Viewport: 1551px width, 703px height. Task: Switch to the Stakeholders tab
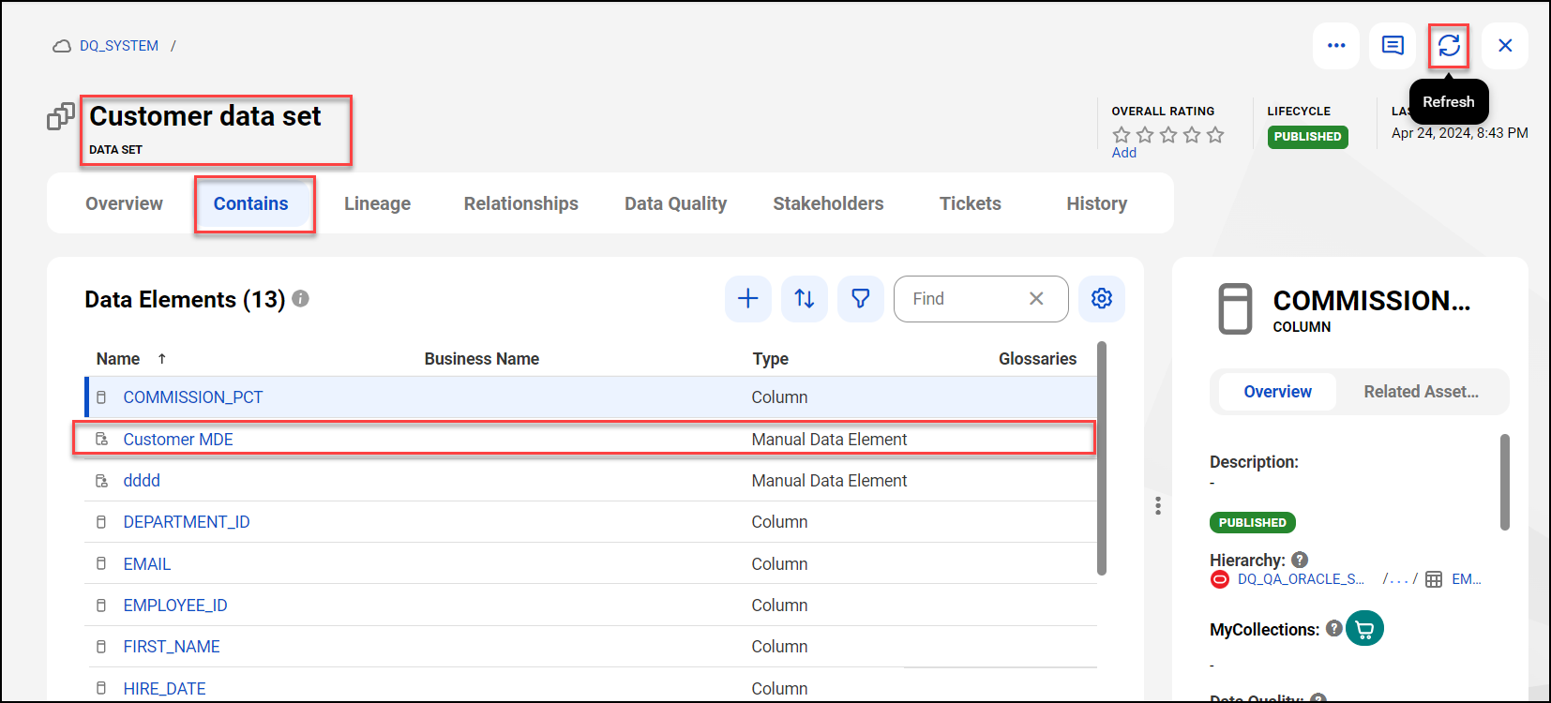[828, 203]
